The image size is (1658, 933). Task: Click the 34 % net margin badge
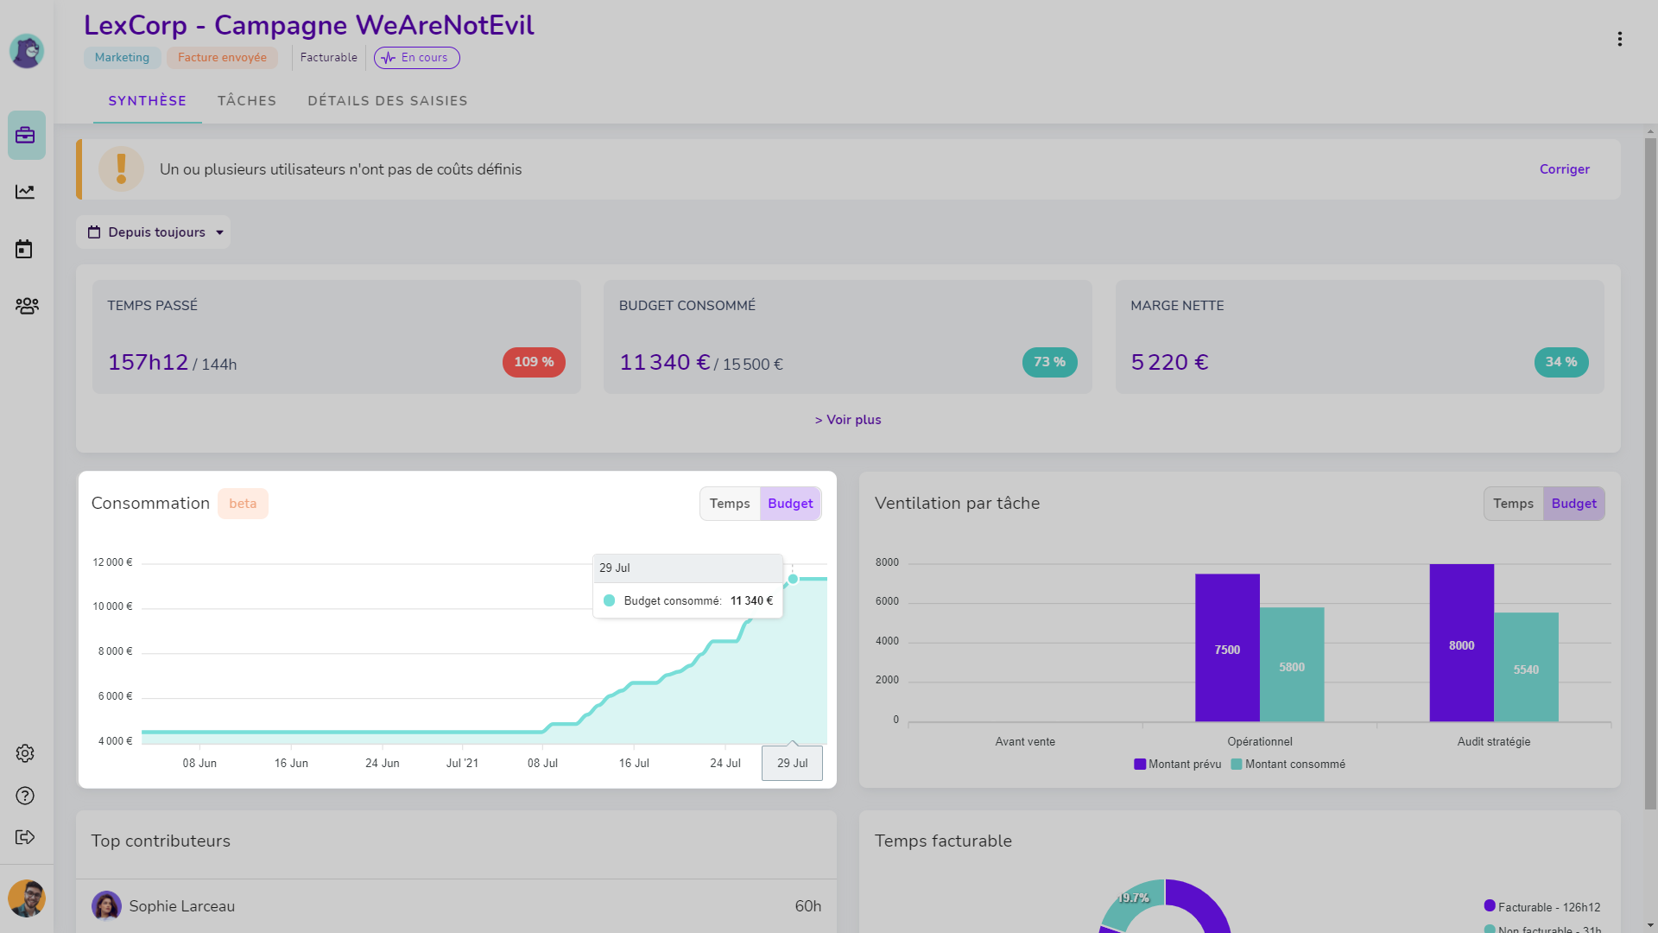[x=1561, y=362]
